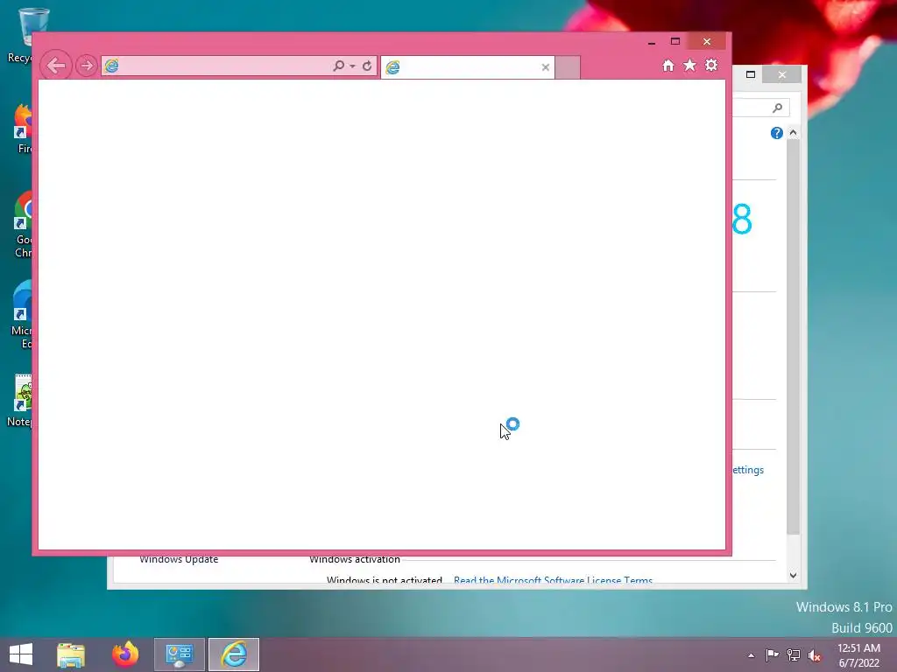This screenshot has width=897, height=672.
Task: Close the current browser tab
Action: tap(545, 67)
